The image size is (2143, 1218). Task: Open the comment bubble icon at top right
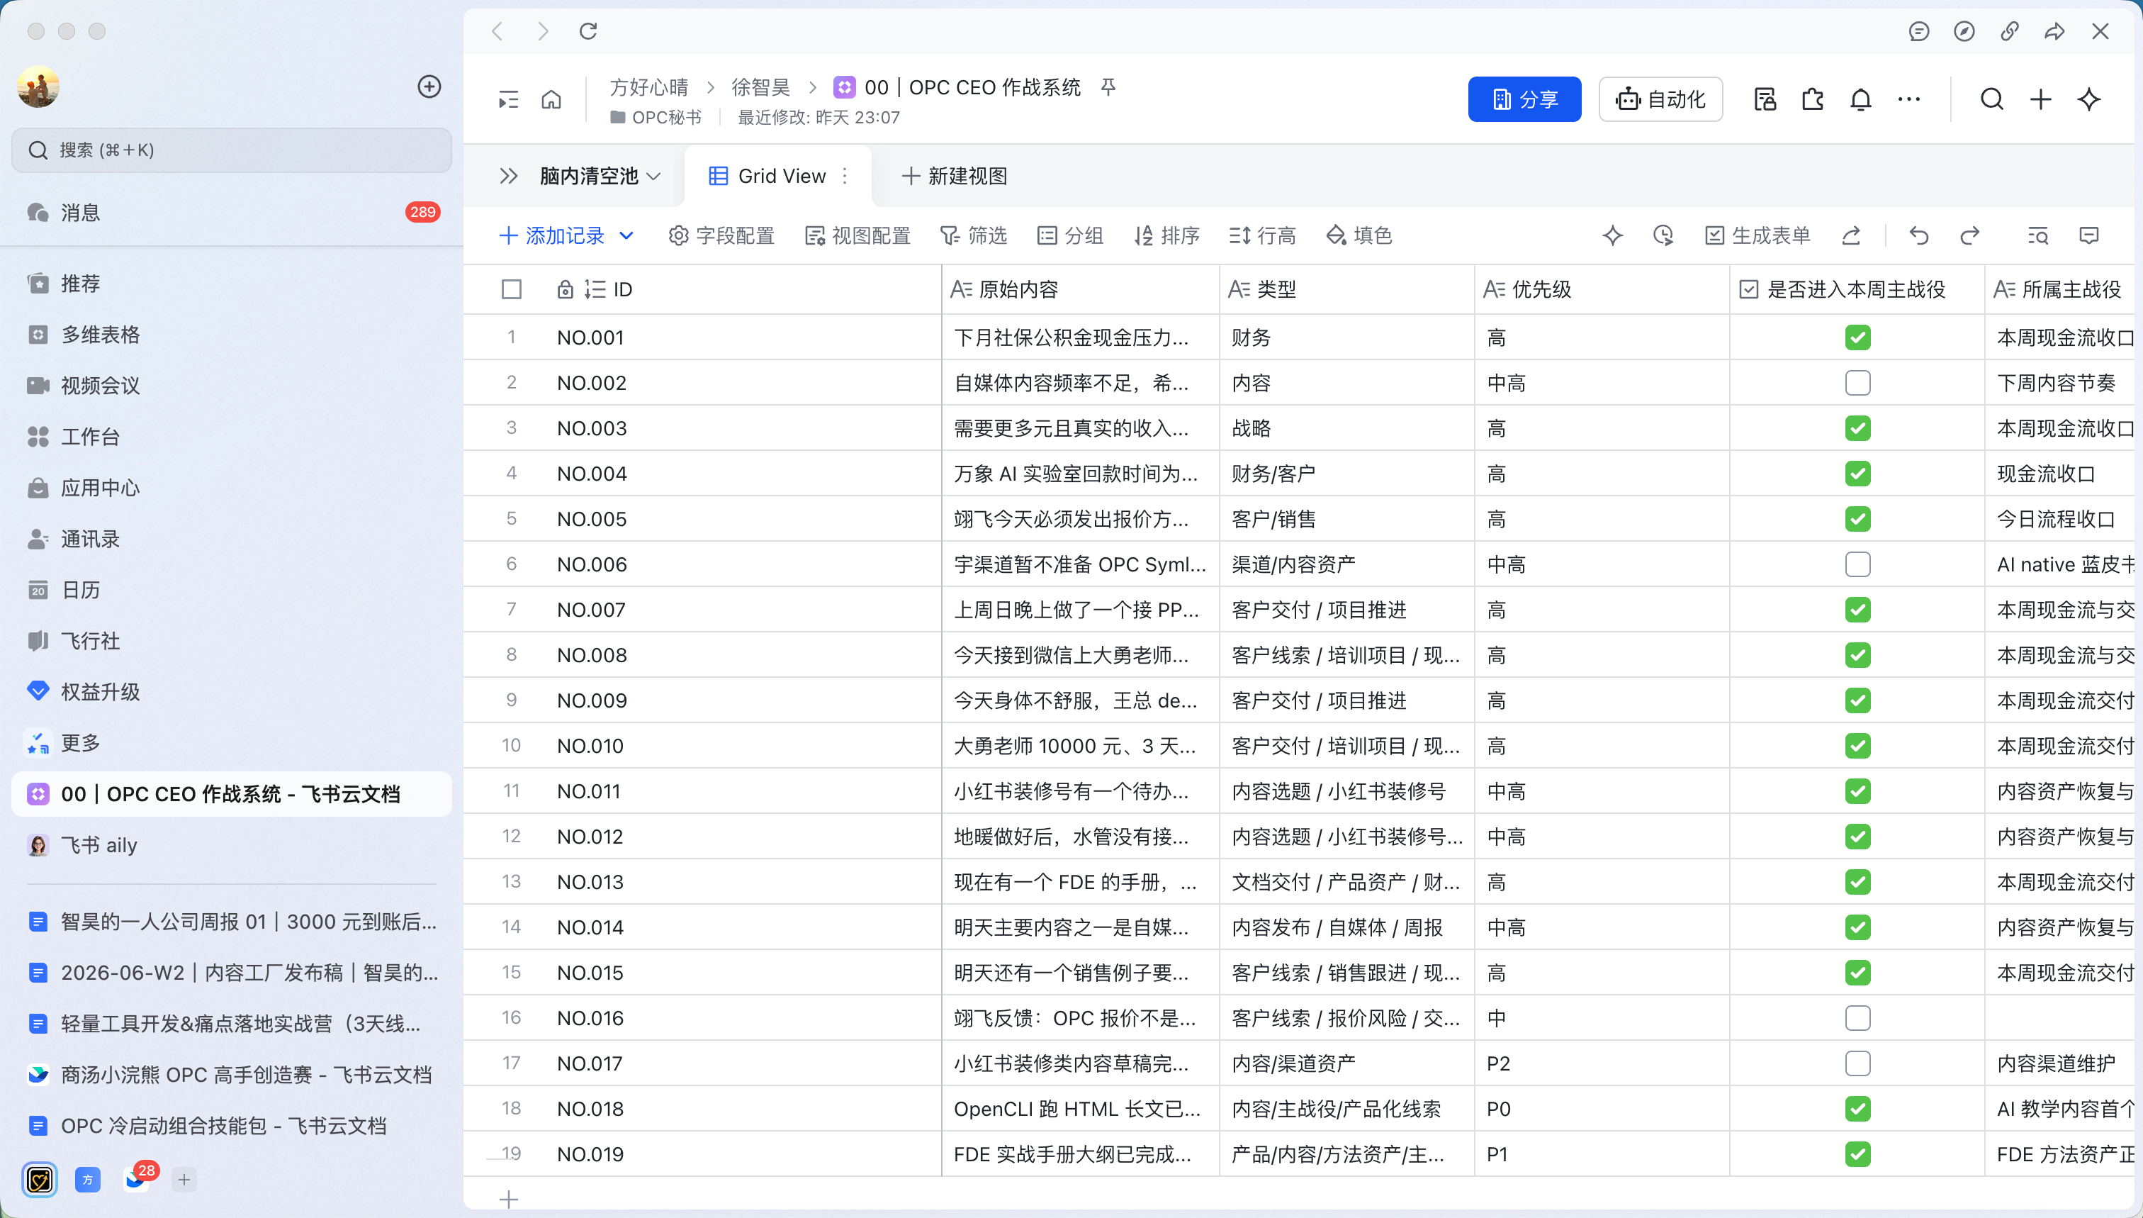coord(1919,31)
